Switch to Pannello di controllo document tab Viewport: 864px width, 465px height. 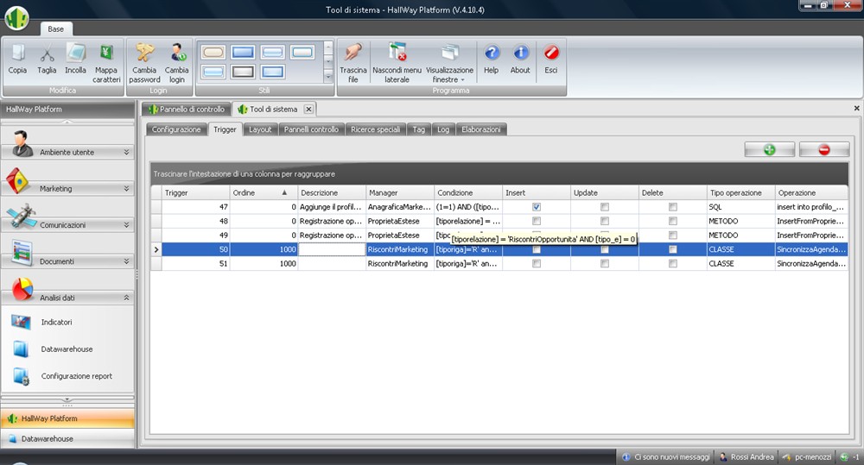tap(187, 109)
